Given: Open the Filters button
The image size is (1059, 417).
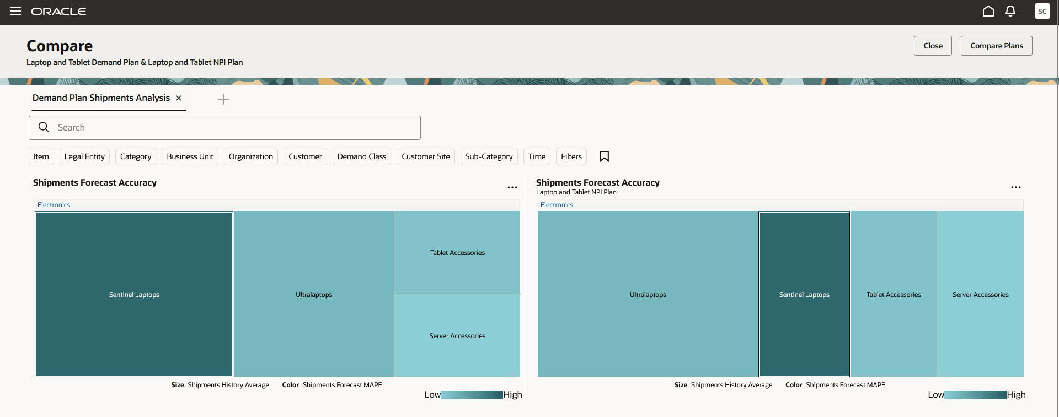Looking at the screenshot, I should tap(571, 156).
